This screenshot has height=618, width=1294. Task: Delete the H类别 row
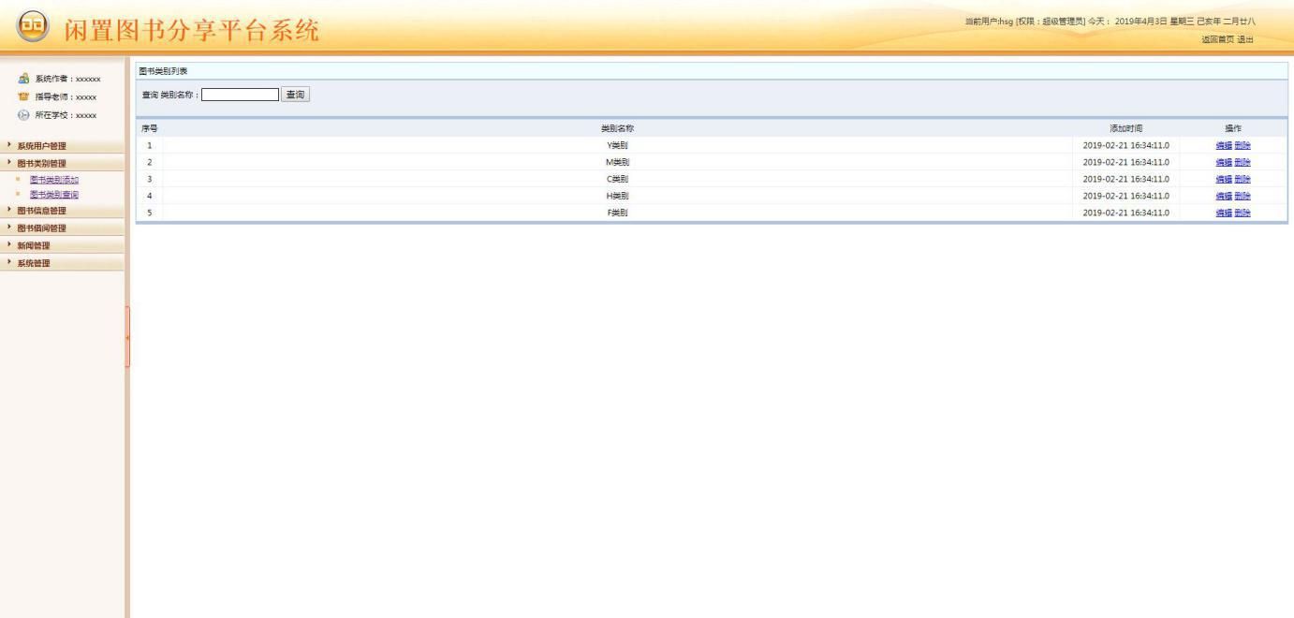pos(1243,196)
